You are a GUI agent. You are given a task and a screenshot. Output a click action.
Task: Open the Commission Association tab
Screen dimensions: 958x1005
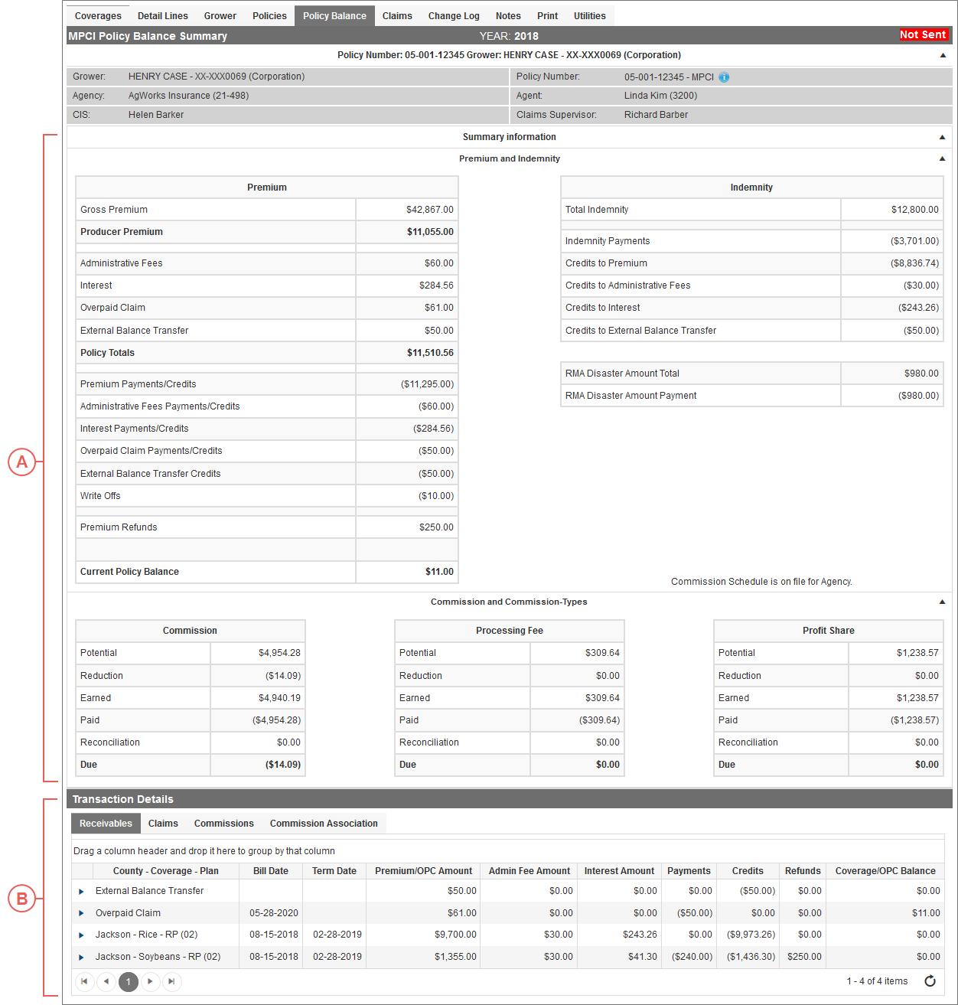pyautogui.click(x=324, y=824)
